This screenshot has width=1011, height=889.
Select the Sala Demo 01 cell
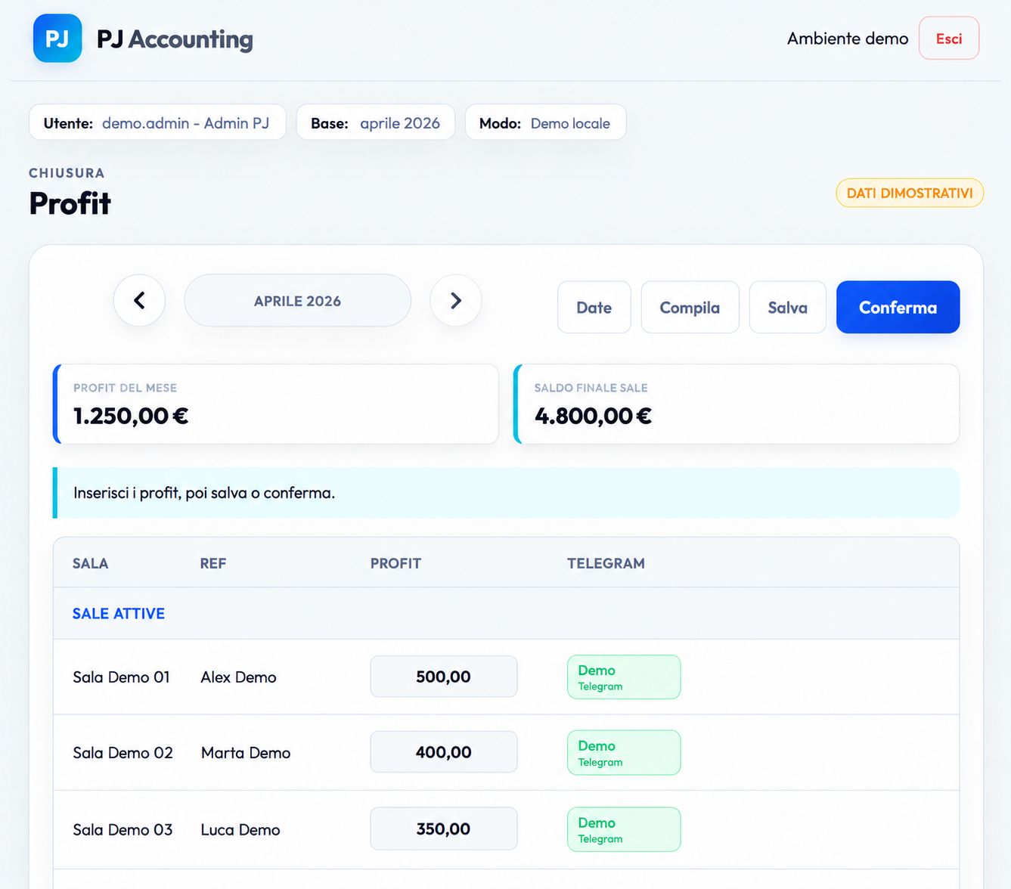point(121,677)
